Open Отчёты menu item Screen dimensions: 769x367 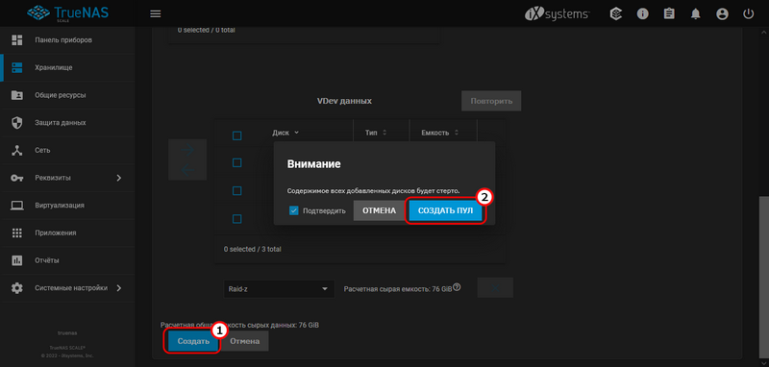tap(67, 260)
